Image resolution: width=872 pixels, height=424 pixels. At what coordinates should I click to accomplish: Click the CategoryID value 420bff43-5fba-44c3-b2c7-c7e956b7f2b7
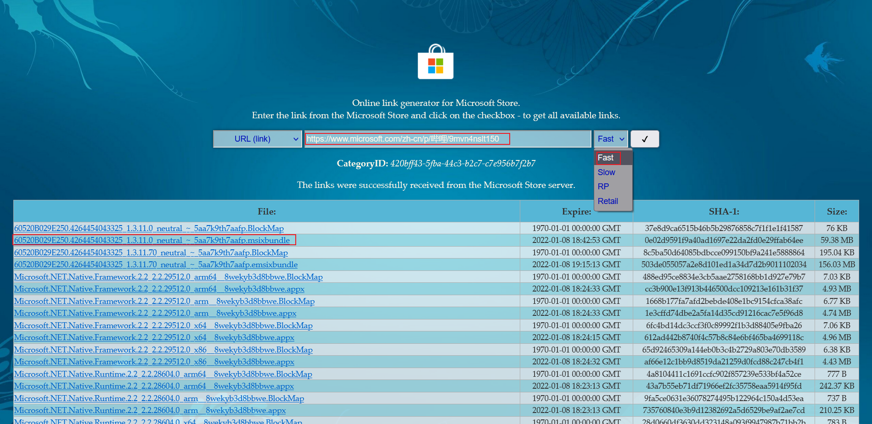(463, 164)
